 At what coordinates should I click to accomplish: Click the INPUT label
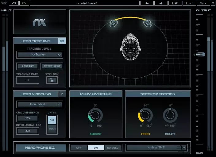tap(6, 10)
